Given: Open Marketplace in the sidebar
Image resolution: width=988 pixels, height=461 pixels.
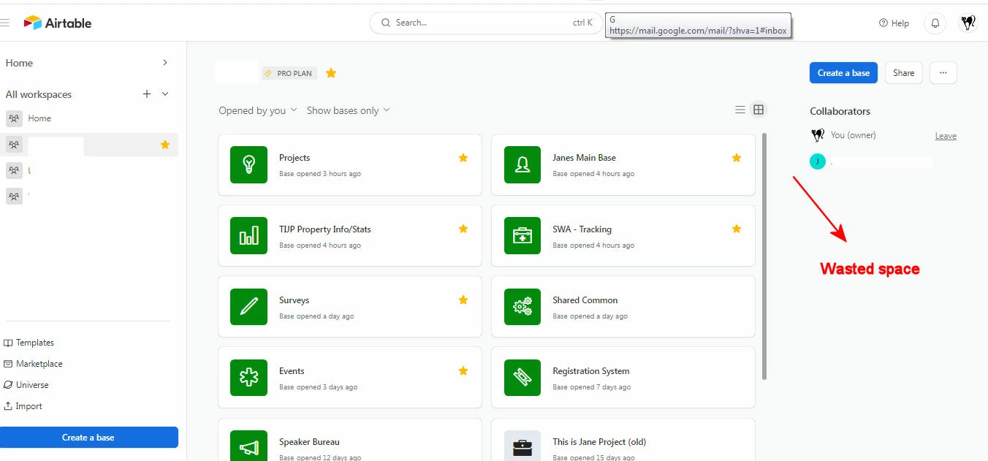Looking at the screenshot, I should (x=34, y=364).
